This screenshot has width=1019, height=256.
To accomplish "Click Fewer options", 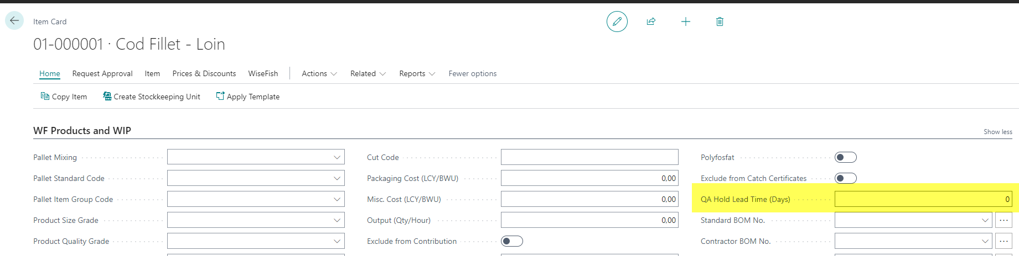I will [x=472, y=73].
